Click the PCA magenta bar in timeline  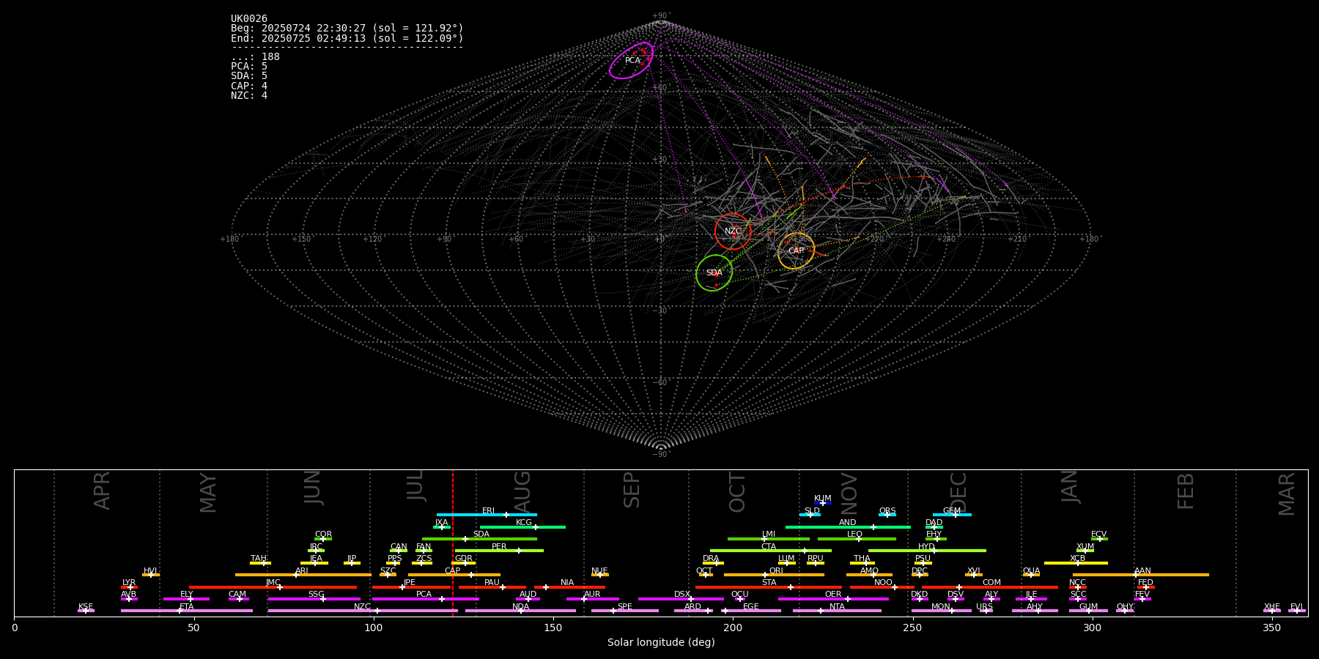click(425, 599)
